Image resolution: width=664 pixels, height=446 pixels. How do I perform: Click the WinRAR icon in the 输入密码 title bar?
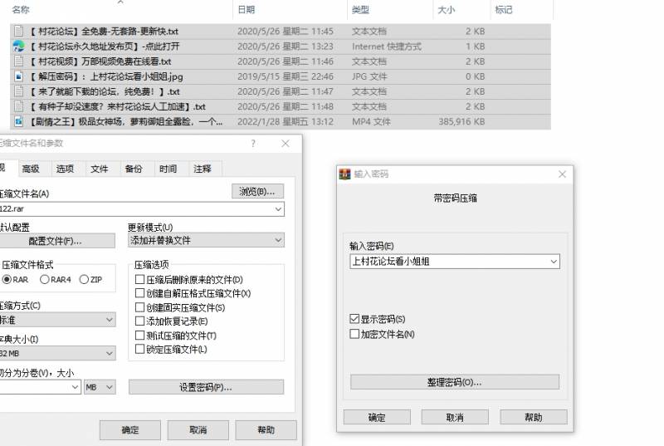(345, 174)
